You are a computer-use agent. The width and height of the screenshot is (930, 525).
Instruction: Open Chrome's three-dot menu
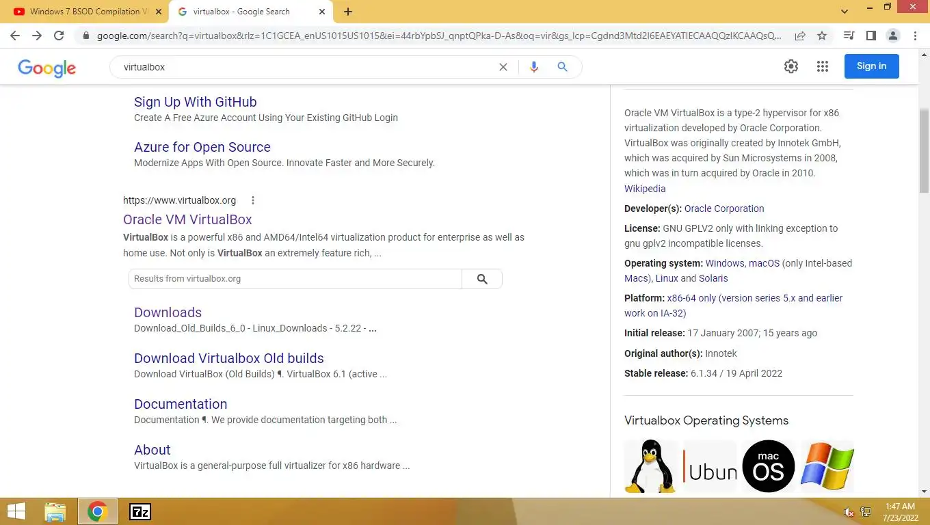(x=915, y=36)
